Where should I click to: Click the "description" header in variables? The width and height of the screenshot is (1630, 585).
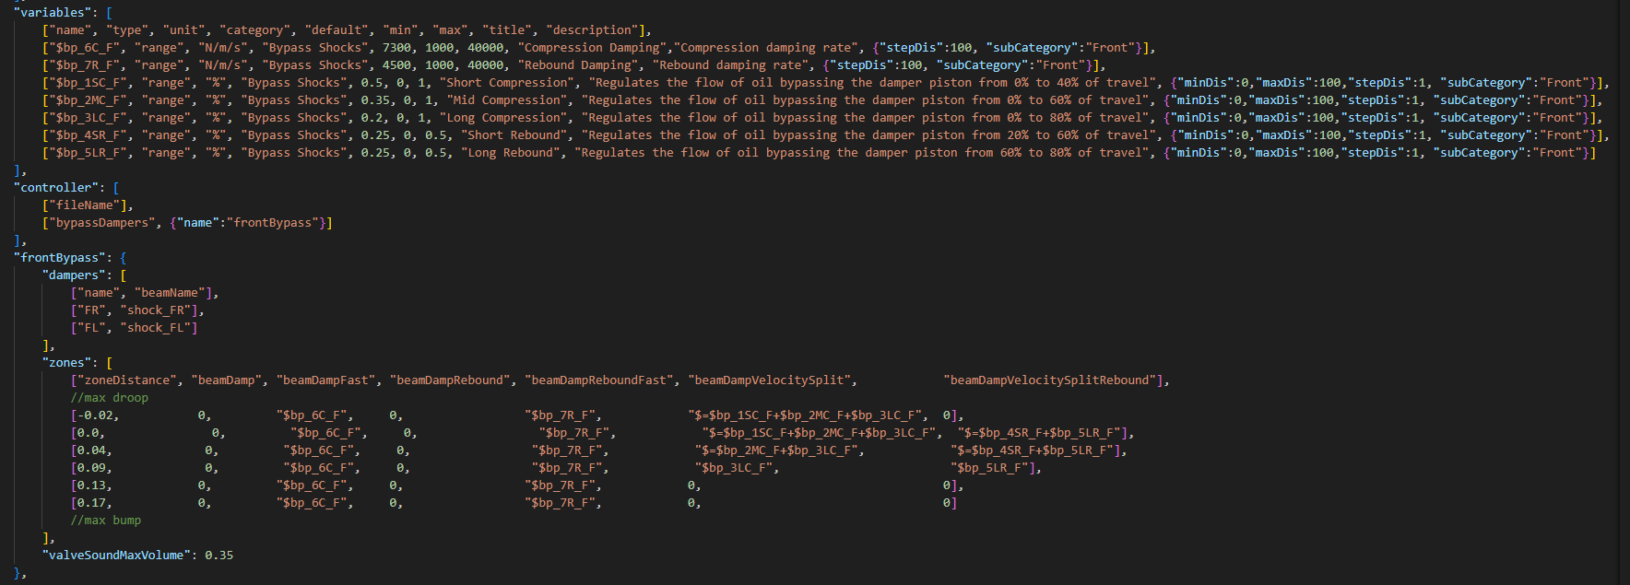click(x=593, y=29)
